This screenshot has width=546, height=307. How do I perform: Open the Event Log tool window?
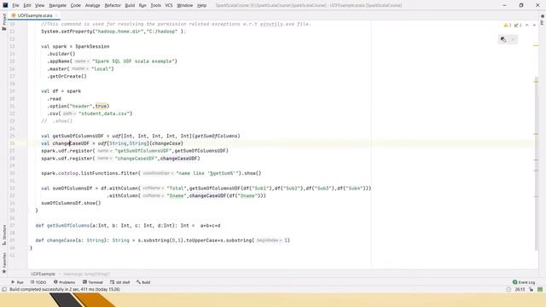coord(524,282)
